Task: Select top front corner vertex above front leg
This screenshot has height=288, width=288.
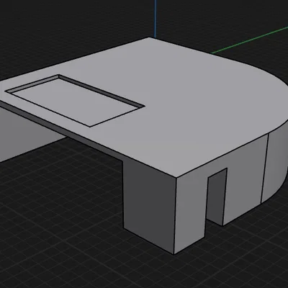Action: click(176, 178)
